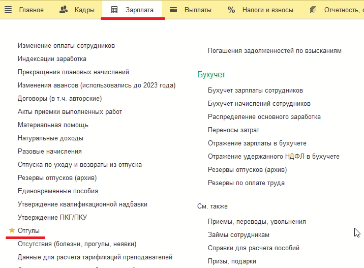Open Справки для расчета пособий
The height and width of the screenshot is (268, 364).
pyautogui.click(x=254, y=248)
